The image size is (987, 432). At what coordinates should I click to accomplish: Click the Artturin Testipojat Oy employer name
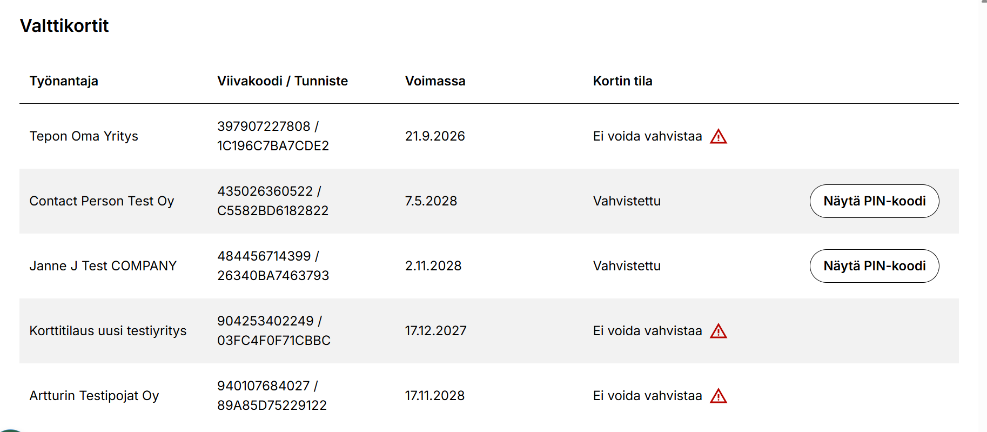pos(94,396)
